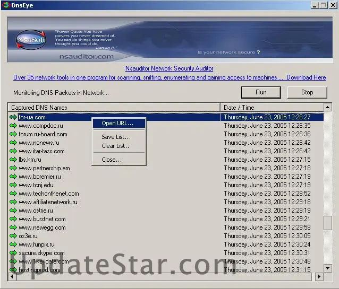Select the www.burstnet.com entry

pyautogui.click(x=42, y=219)
